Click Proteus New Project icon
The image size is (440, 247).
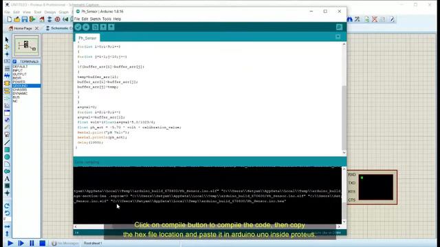(9, 19)
